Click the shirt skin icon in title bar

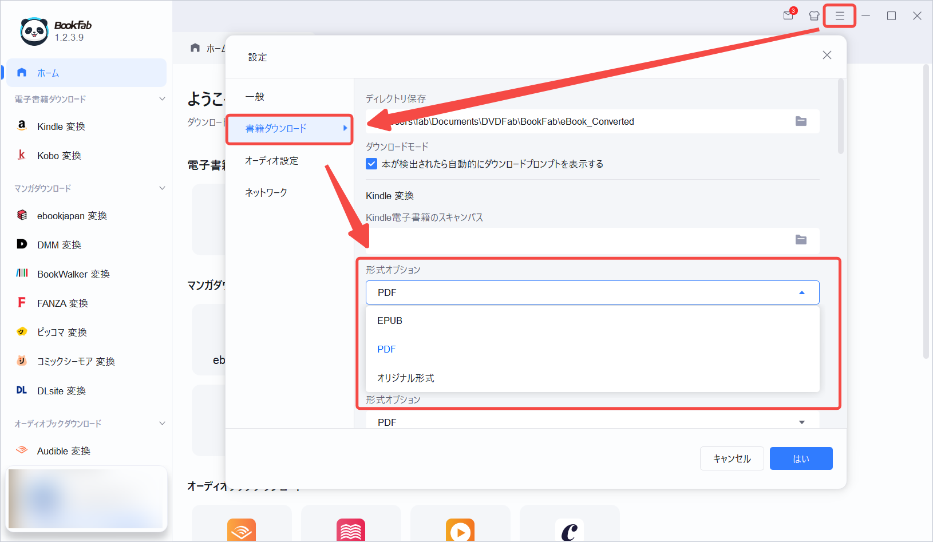(x=814, y=16)
